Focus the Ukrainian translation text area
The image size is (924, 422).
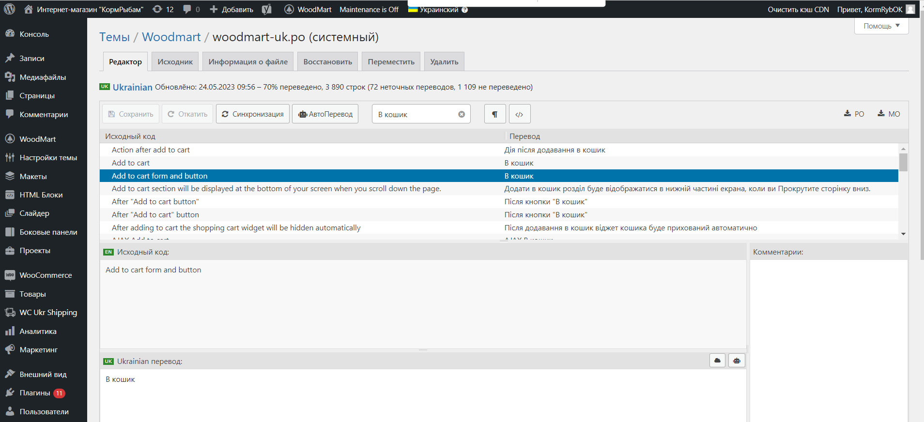pos(423,395)
